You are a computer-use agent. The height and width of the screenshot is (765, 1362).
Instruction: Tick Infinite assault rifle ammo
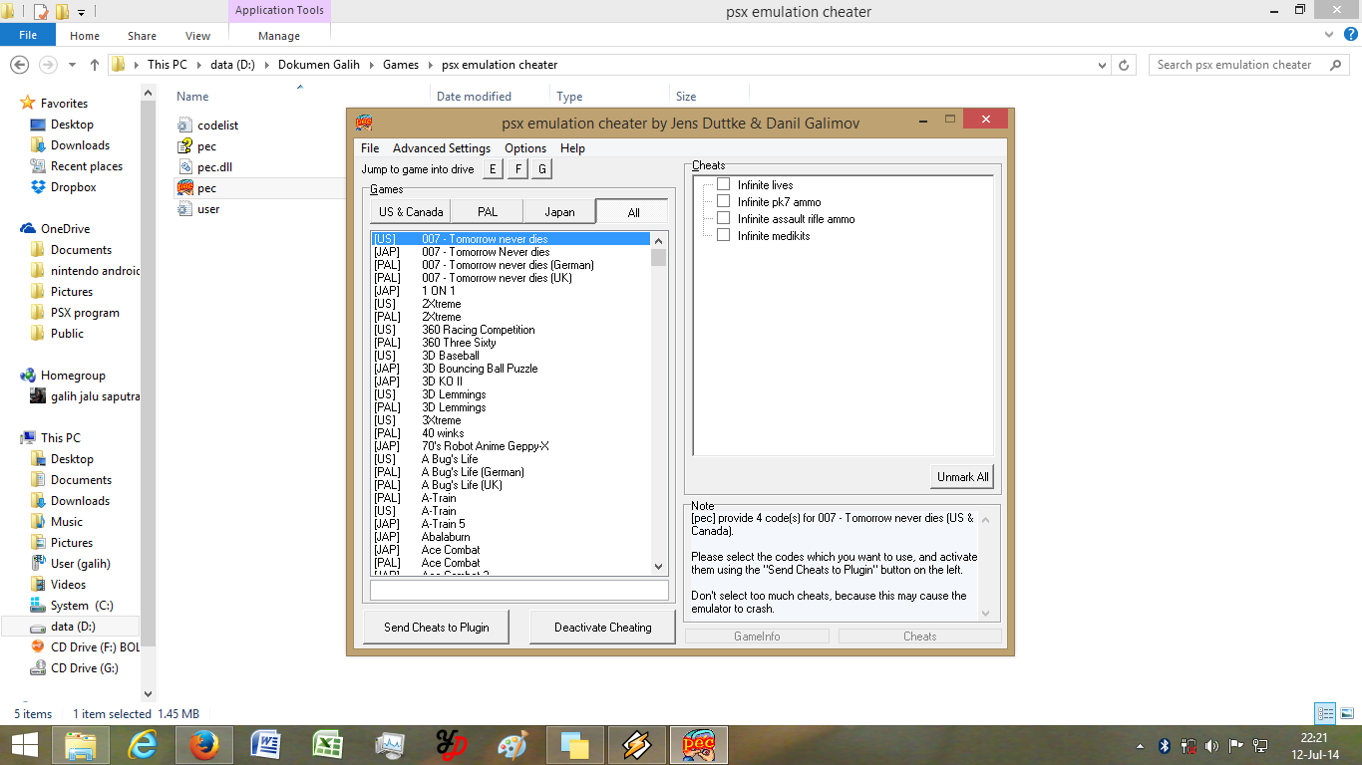tap(724, 218)
